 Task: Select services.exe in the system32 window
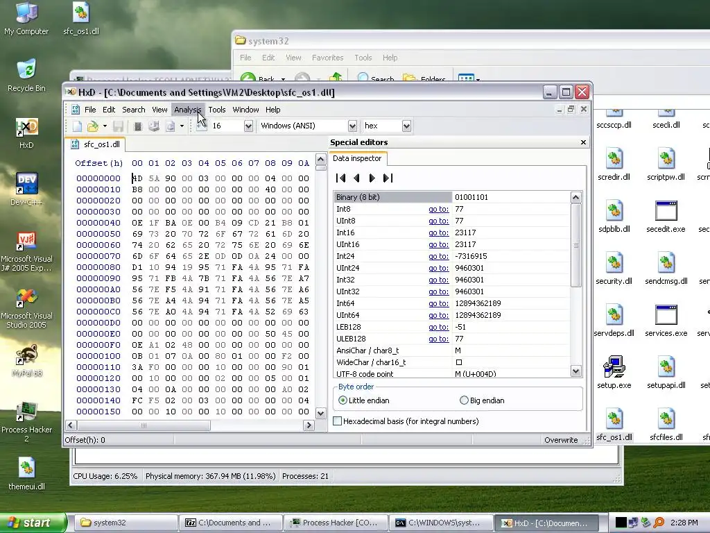point(666,321)
